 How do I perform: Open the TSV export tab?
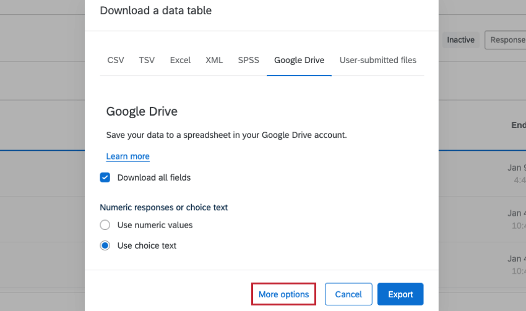click(147, 60)
